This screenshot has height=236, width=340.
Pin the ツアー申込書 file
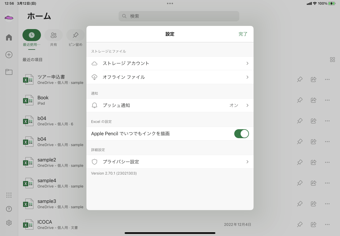pyautogui.click(x=300, y=79)
